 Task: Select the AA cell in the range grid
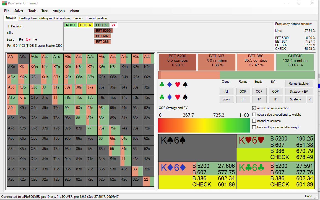click(12, 59)
